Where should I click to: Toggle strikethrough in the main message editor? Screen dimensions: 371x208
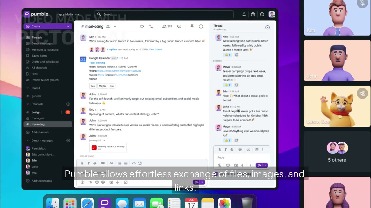(95, 163)
